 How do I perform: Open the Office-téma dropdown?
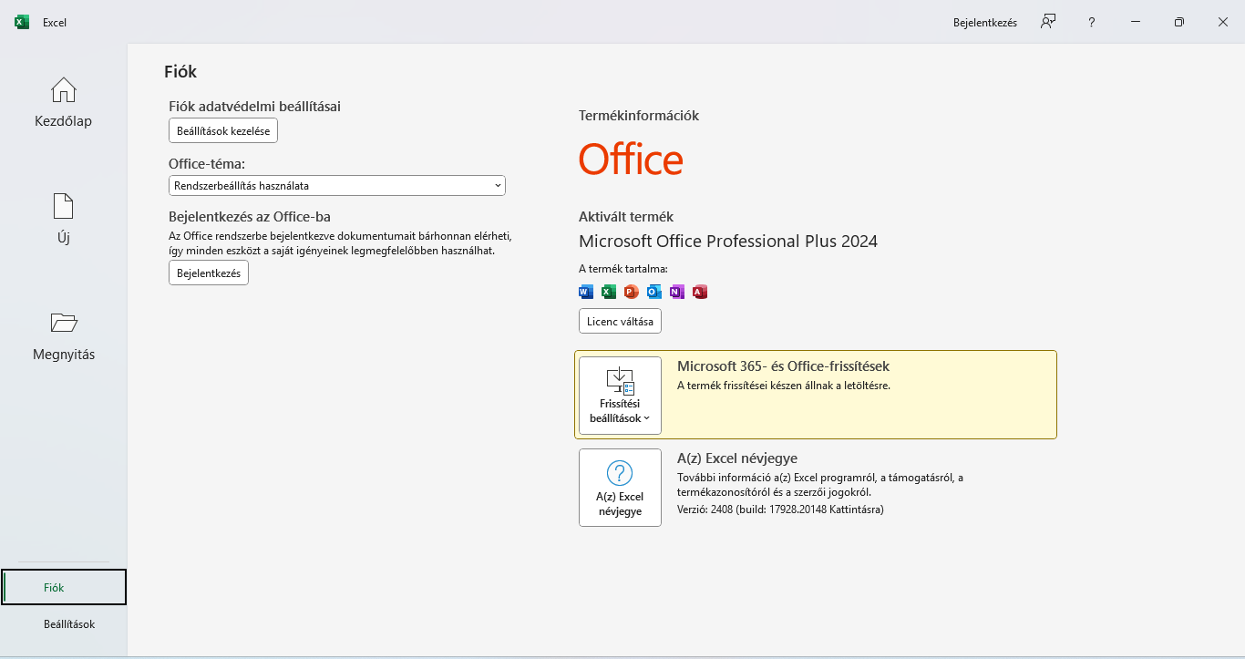click(x=337, y=186)
